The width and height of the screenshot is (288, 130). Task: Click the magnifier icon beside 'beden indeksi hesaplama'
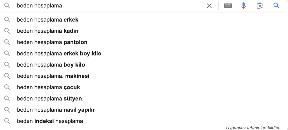(x=7, y=121)
